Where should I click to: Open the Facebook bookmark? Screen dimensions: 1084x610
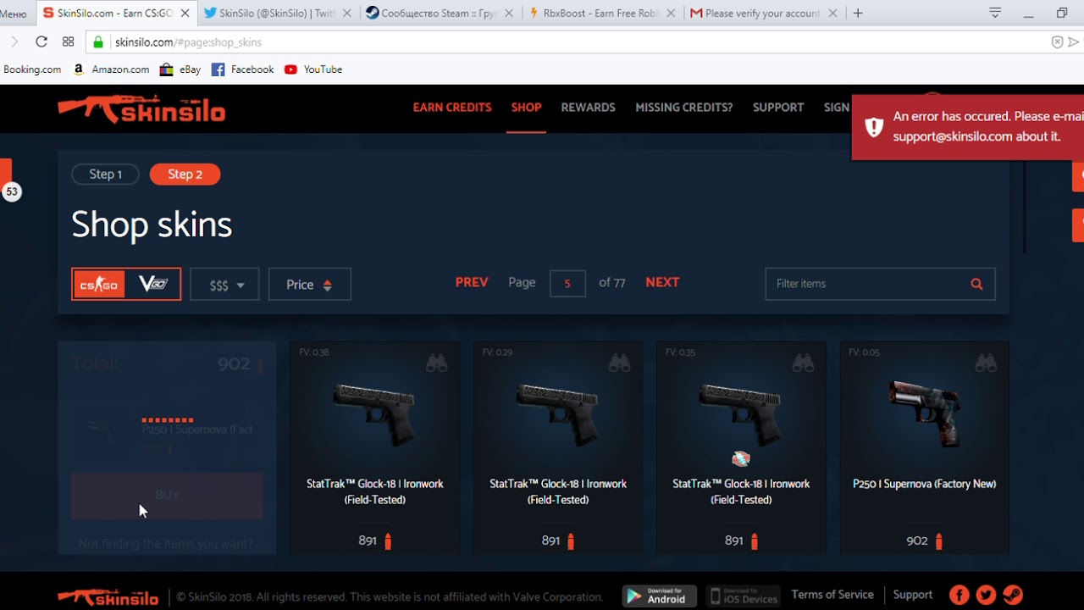click(x=243, y=69)
